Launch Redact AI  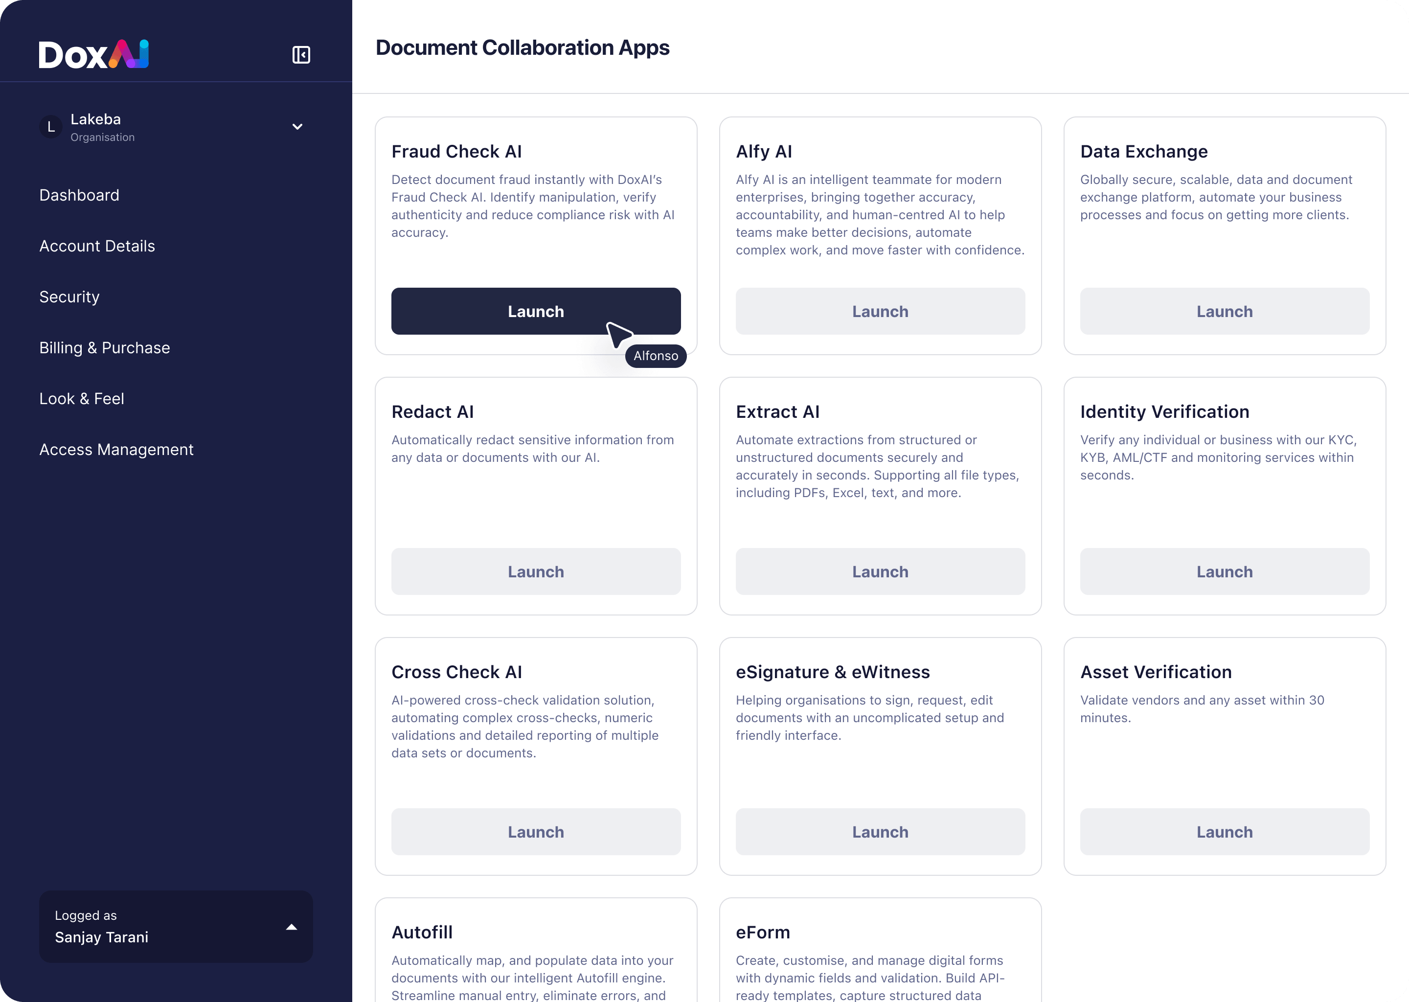point(536,571)
